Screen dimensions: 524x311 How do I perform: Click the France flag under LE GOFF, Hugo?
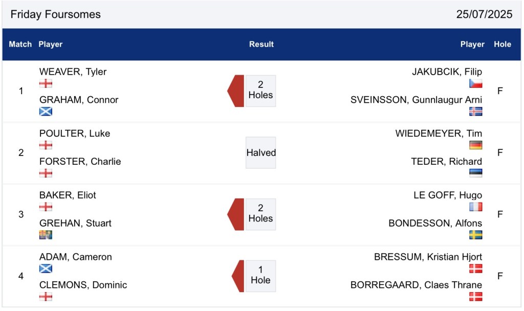[475, 207]
